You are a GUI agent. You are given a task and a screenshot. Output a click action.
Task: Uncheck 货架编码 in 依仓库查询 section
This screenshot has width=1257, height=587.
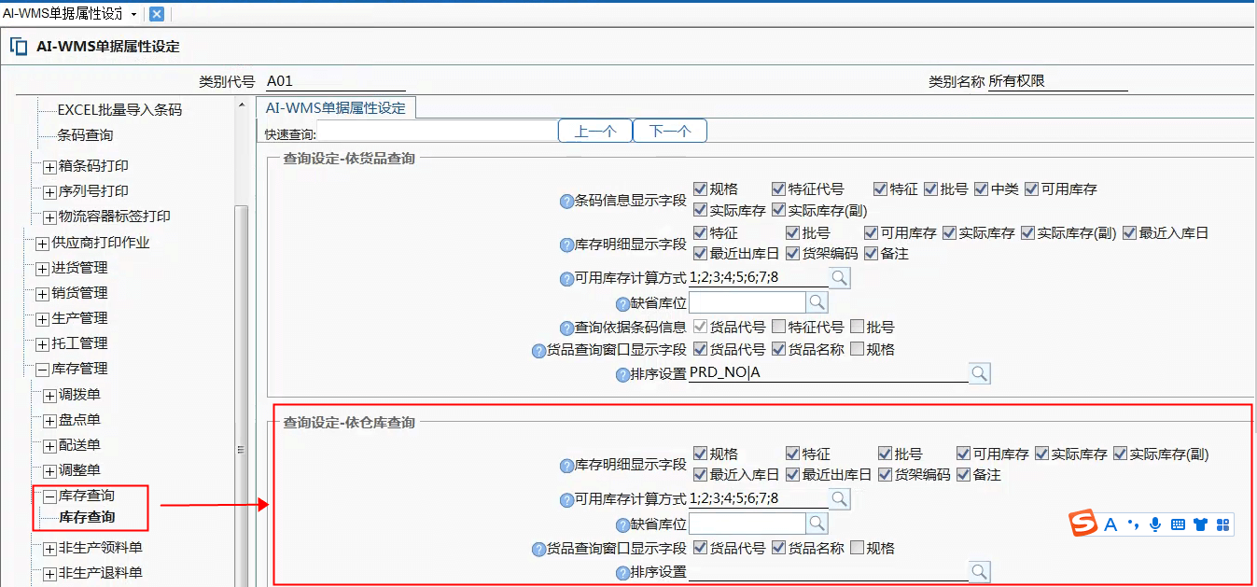[x=885, y=474]
